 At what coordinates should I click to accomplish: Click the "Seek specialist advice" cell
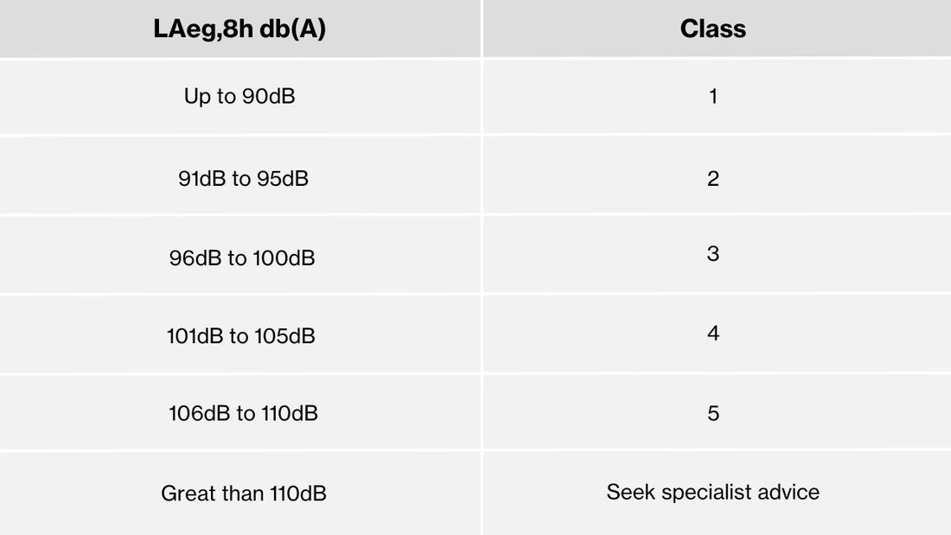point(712,493)
